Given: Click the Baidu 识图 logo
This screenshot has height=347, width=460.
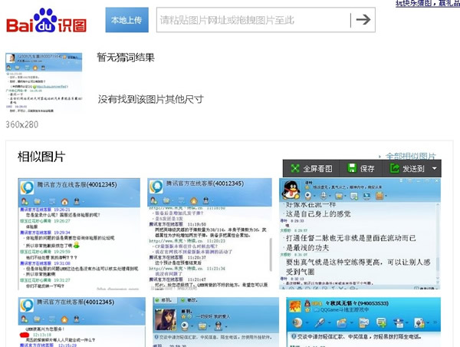Looking at the screenshot, I should point(46,22).
